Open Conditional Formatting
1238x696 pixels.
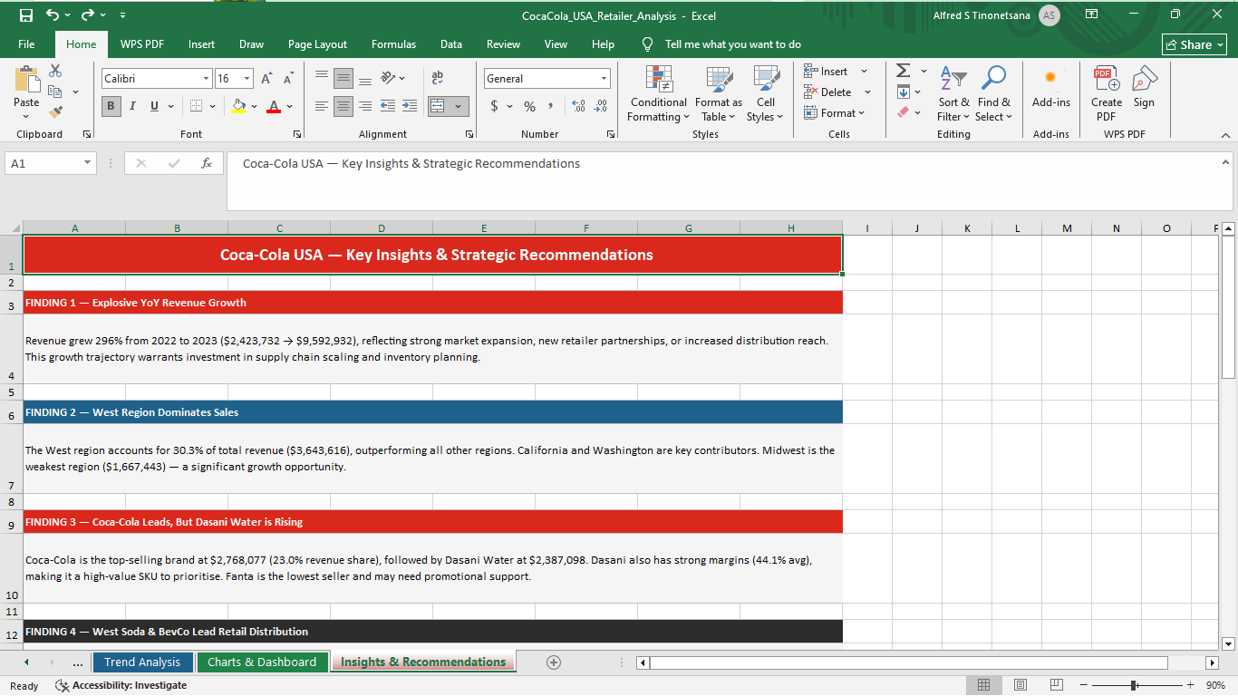tap(659, 93)
